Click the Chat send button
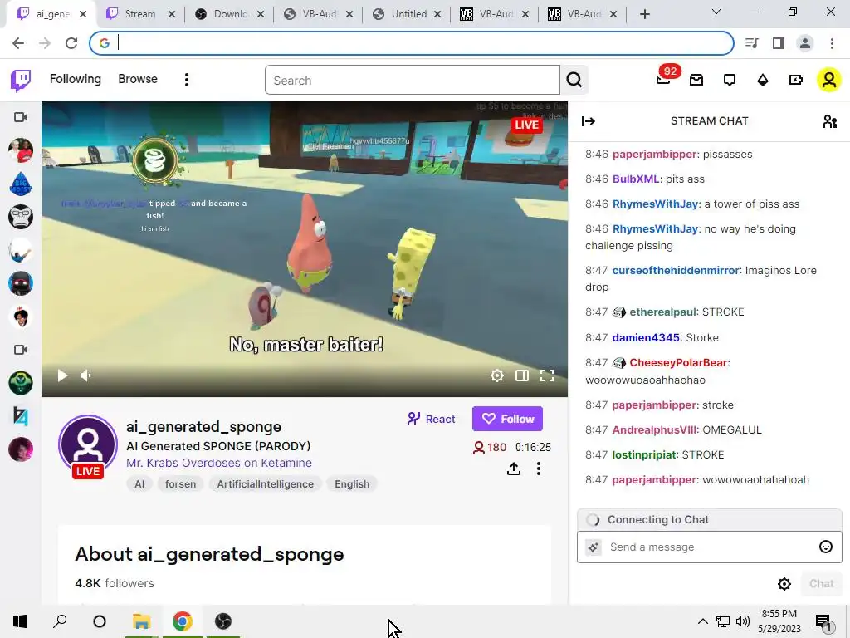The height and width of the screenshot is (638, 850). click(821, 584)
